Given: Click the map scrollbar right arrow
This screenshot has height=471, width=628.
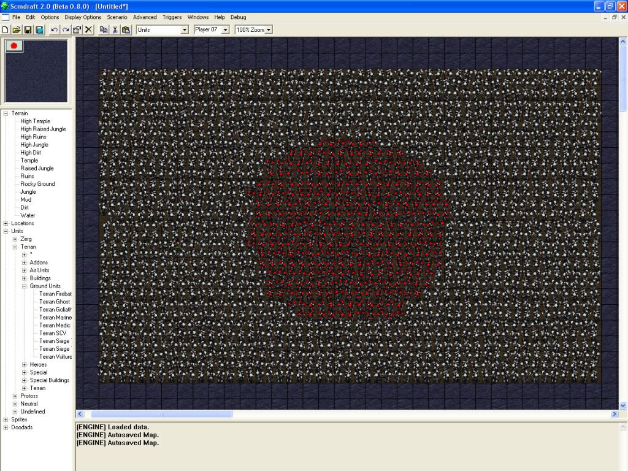Looking at the screenshot, I should pos(615,414).
